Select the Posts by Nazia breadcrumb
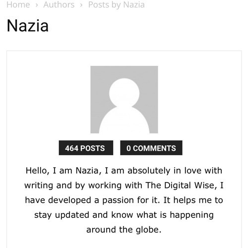 tap(117, 5)
